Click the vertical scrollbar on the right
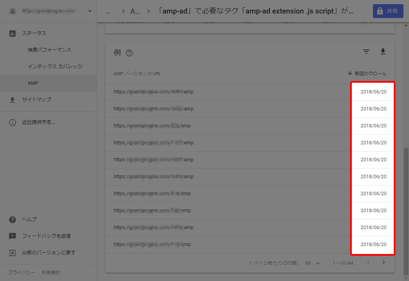Image resolution: width=409 pixels, height=281 pixels. tap(406, 208)
